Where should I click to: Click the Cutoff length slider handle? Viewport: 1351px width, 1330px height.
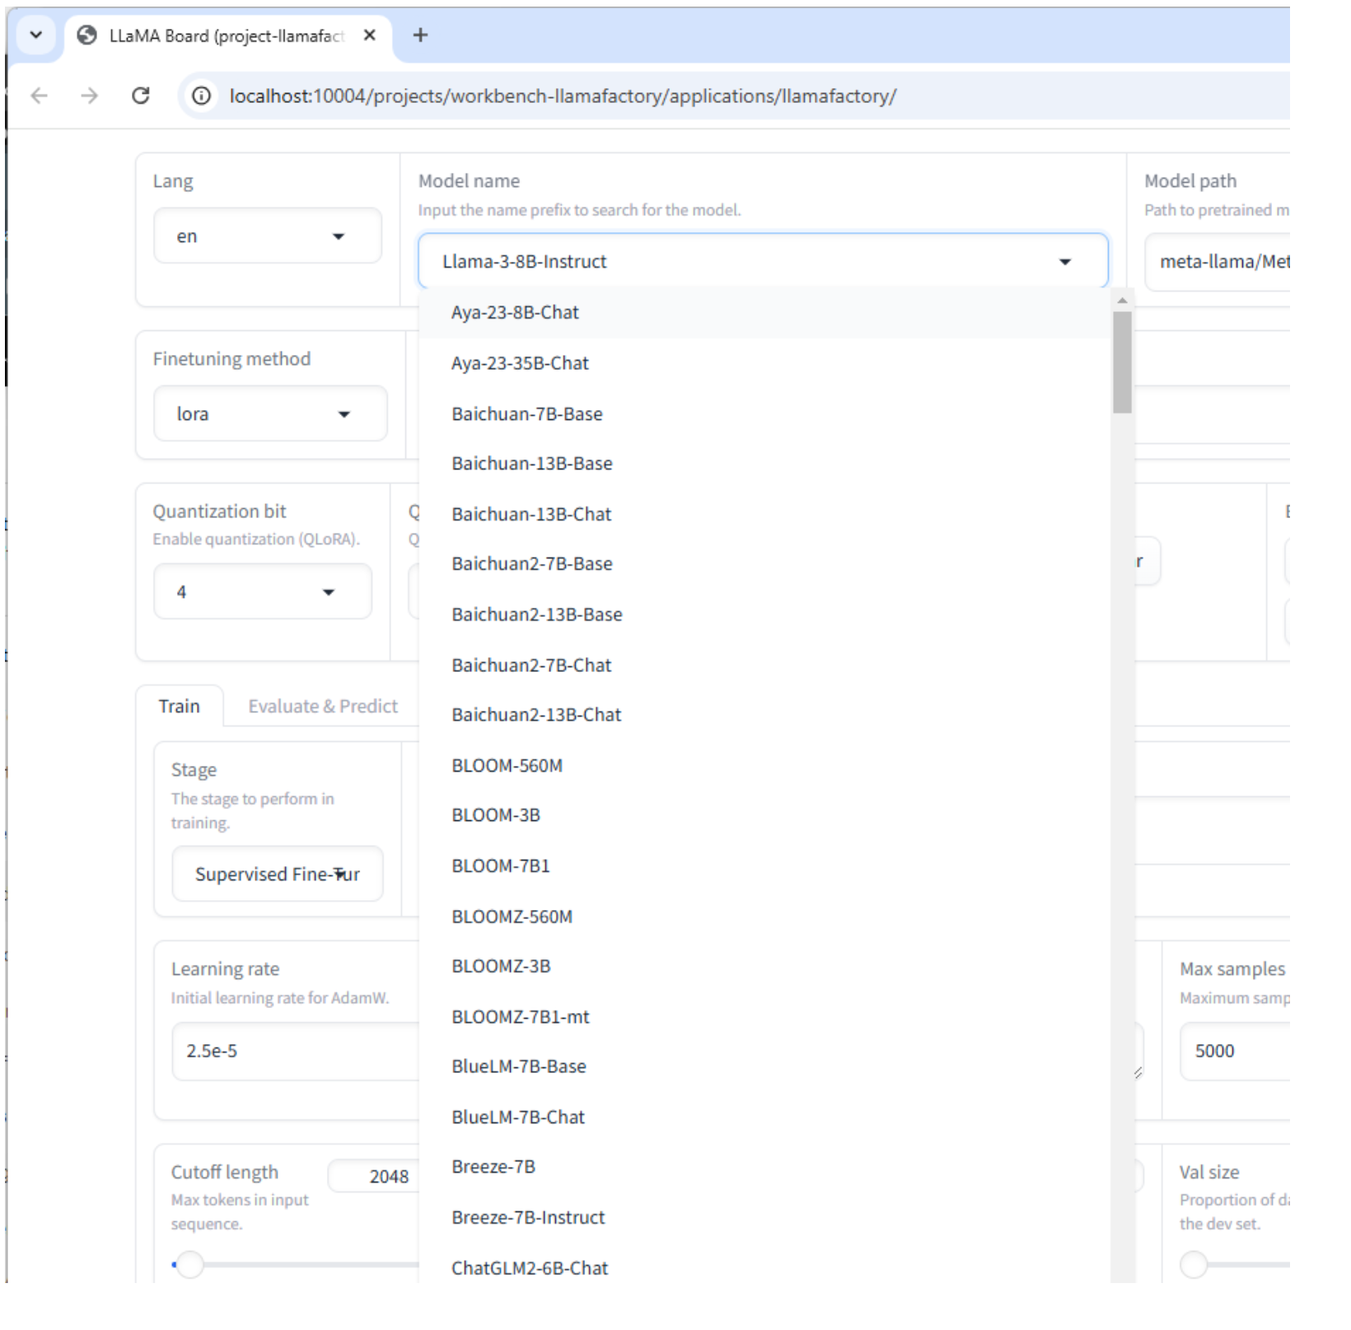[190, 1264]
